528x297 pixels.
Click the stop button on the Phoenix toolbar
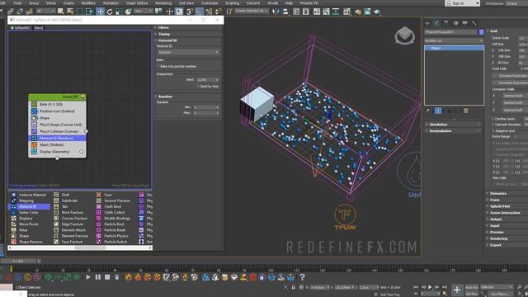[x=107, y=277]
